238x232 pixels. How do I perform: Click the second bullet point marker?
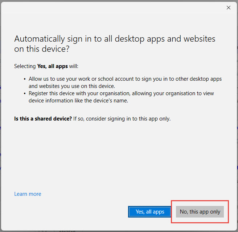25,93
